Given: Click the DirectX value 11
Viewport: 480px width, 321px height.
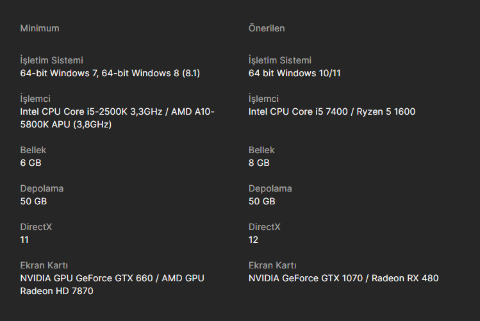Looking at the screenshot, I should pyautogui.click(x=24, y=240).
